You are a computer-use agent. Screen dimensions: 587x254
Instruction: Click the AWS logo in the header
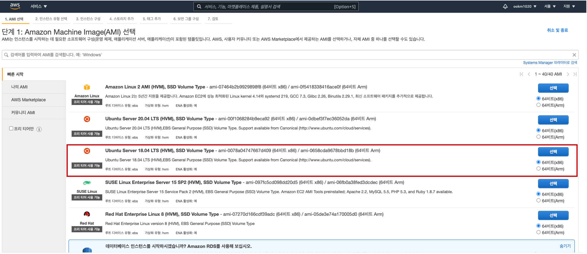(x=15, y=6)
